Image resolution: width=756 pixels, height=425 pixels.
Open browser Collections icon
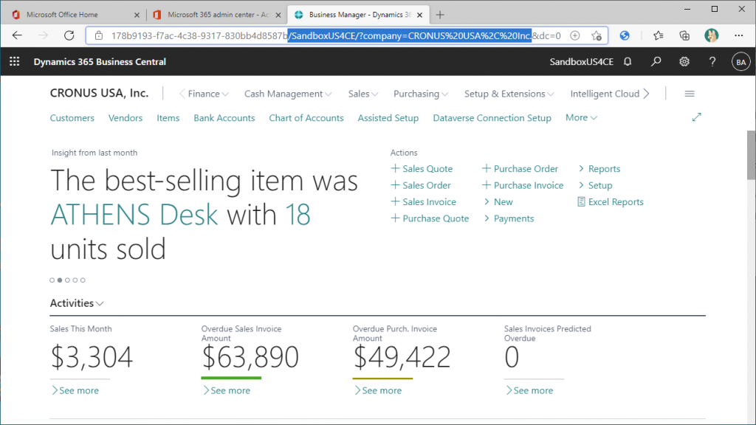coord(684,35)
